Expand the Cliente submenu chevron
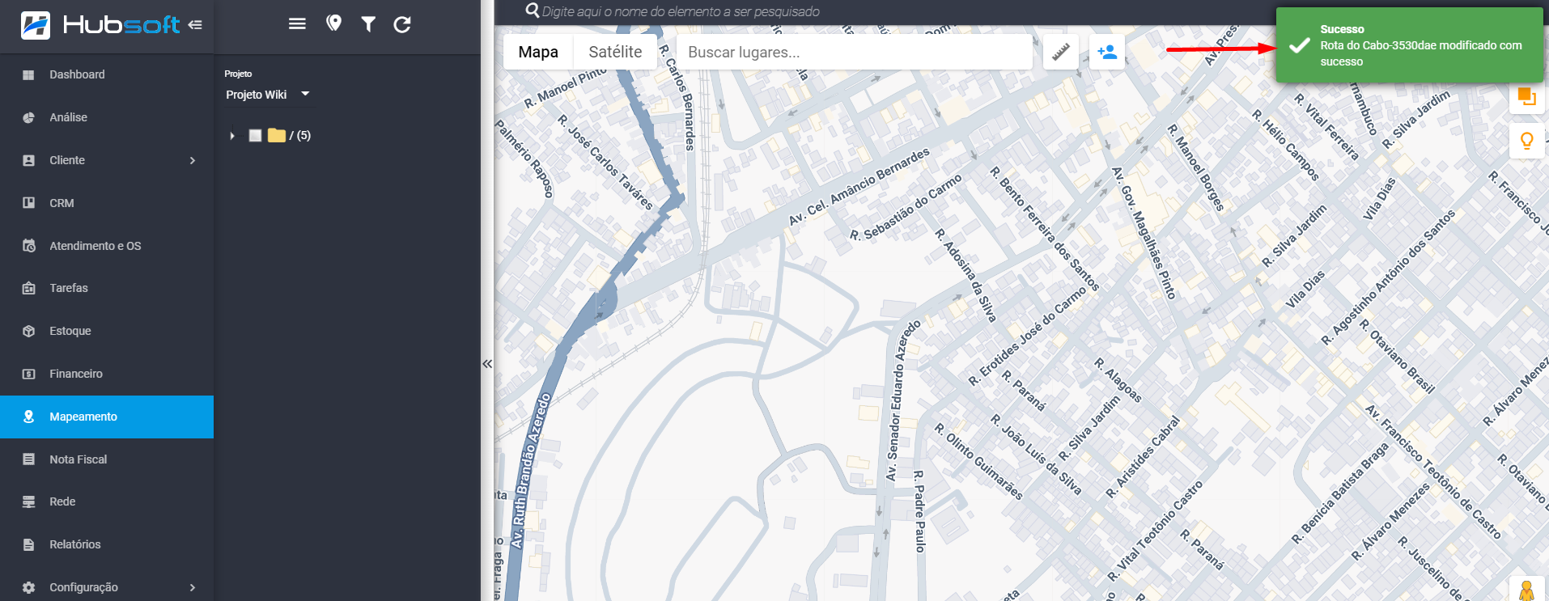 [193, 160]
